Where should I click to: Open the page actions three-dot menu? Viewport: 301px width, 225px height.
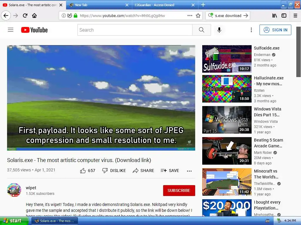pyautogui.click(x=190, y=16)
